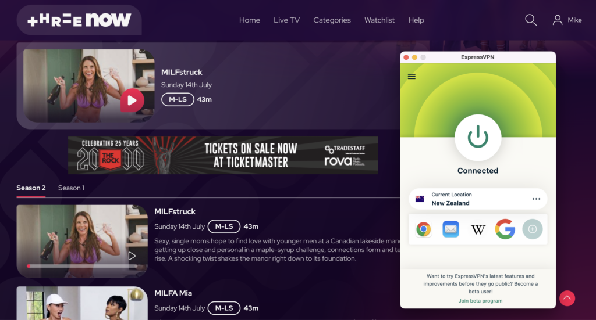Launch the Chrome shortcut in ExpressVPN
Image resolution: width=596 pixels, height=320 pixels.
pyautogui.click(x=424, y=229)
